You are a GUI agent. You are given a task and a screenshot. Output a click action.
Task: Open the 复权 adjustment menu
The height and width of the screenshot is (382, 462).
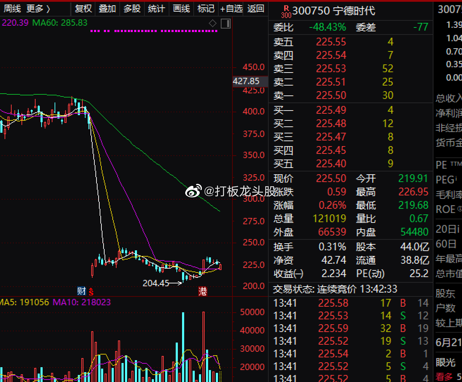click(x=83, y=8)
